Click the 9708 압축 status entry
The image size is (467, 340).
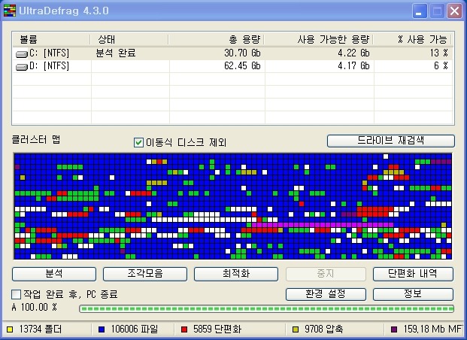click(x=323, y=329)
